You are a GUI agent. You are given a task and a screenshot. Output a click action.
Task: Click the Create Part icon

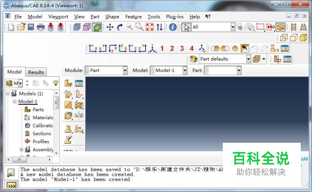68,83
